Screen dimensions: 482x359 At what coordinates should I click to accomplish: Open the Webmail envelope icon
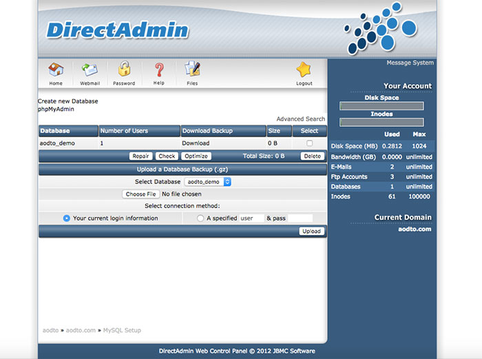coord(90,70)
